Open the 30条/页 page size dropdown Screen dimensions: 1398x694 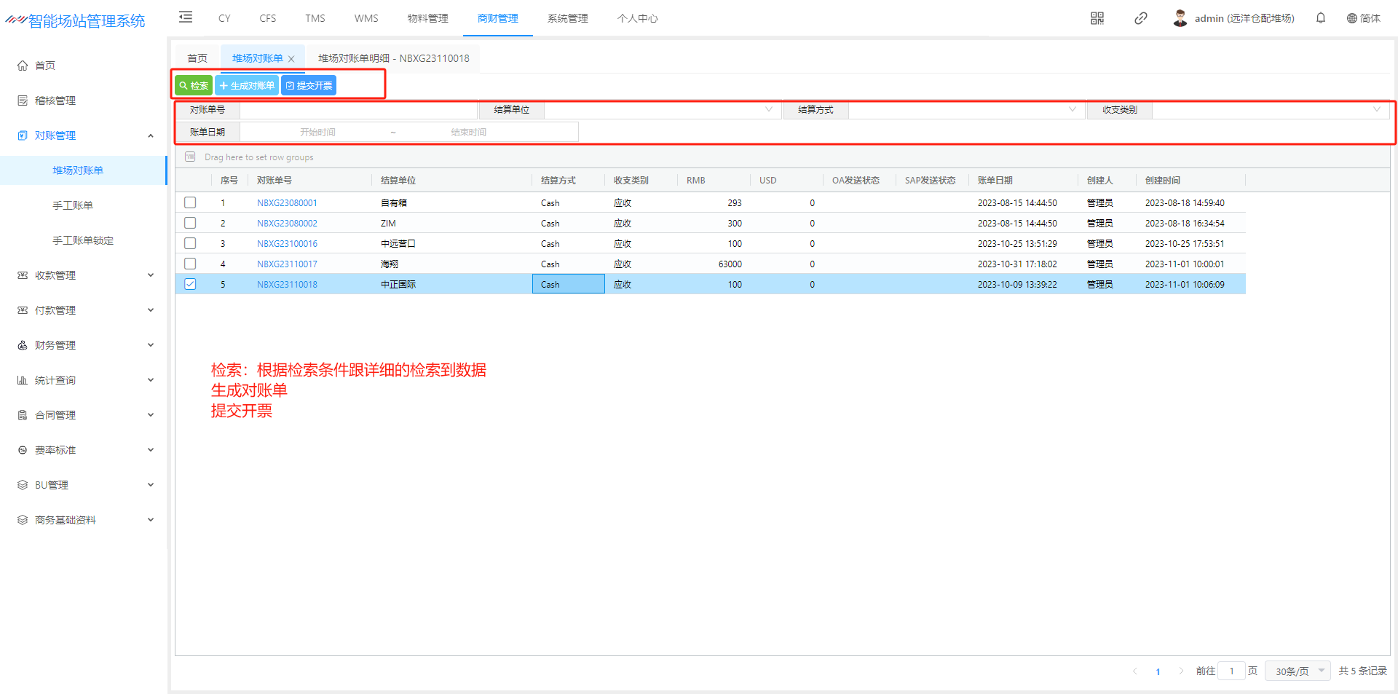(x=1298, y=671)
